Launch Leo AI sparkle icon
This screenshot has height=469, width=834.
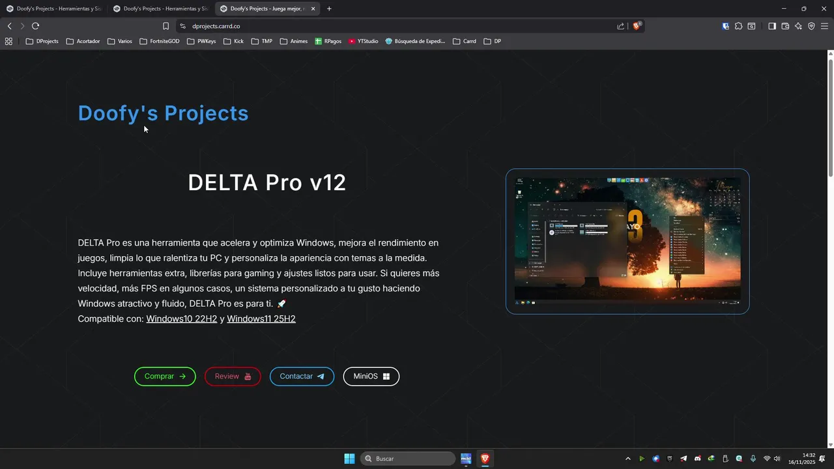798,26
